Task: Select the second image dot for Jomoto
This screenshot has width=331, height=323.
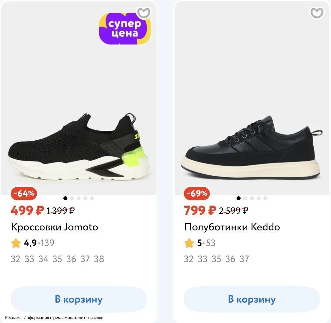Action: tap(72, 198)
